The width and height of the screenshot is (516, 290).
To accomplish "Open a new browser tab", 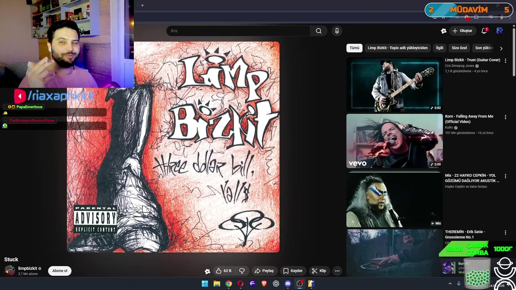I will click(142, 5).
